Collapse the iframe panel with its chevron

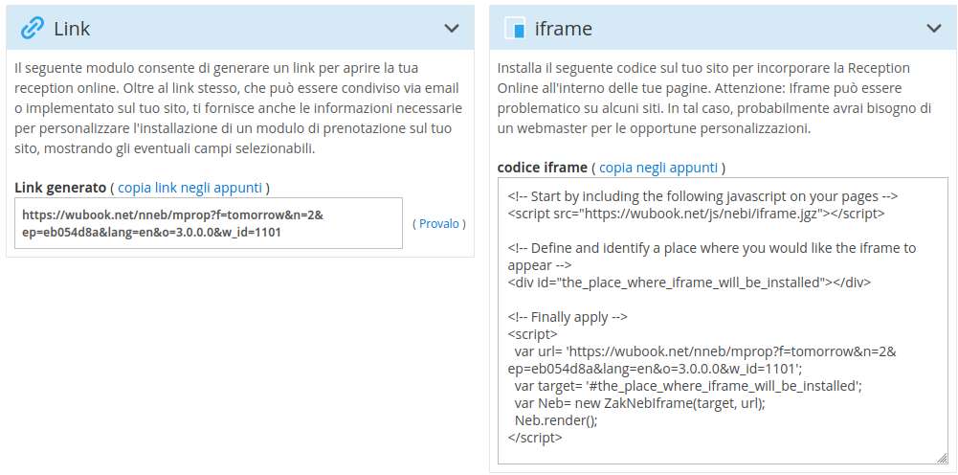click(933, 28)
